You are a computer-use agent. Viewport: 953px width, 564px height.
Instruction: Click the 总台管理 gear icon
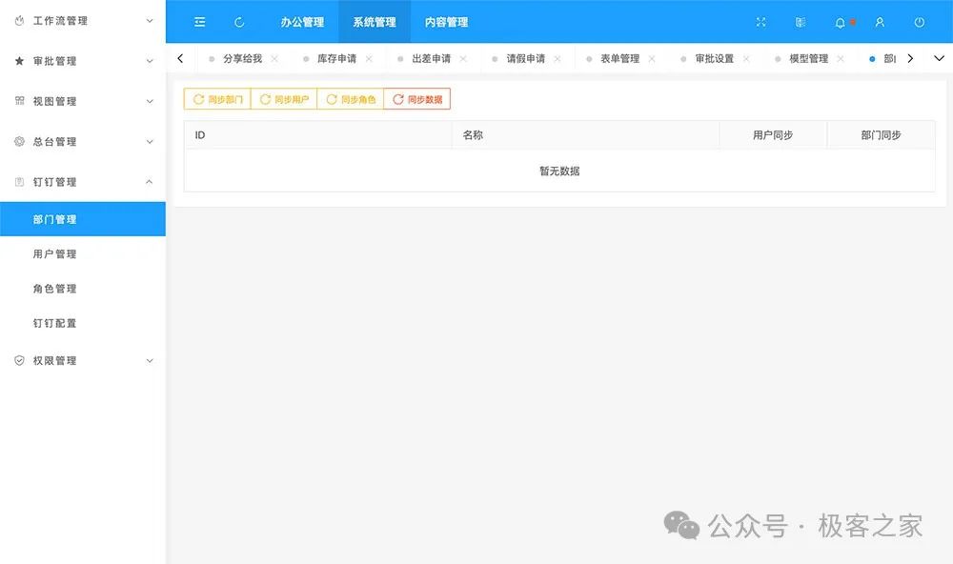point(19,142)
